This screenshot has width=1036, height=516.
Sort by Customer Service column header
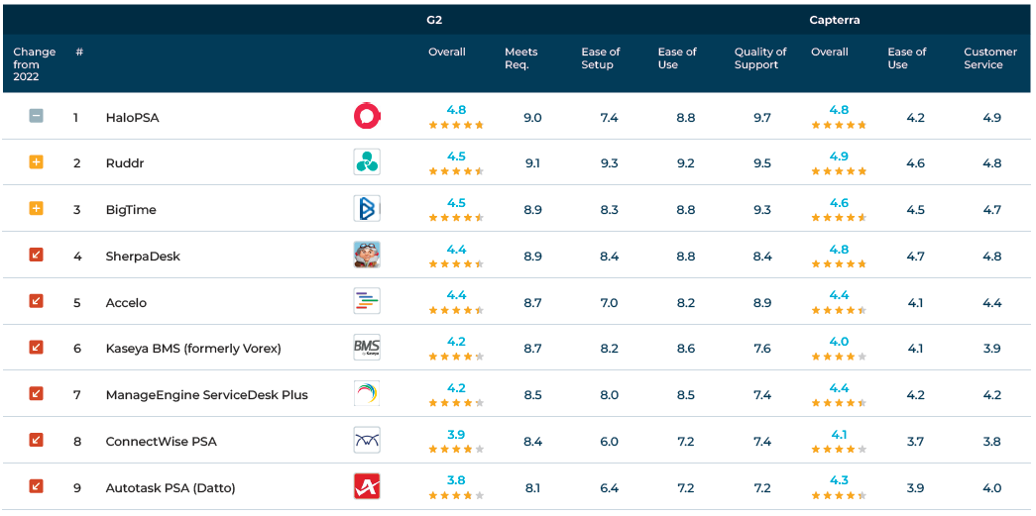coord(990,58)
